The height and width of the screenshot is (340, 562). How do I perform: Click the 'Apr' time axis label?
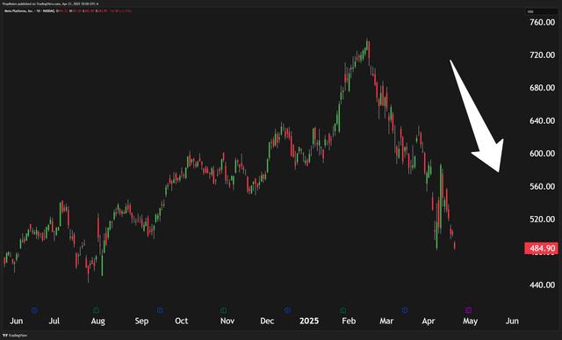pos(429,322)
